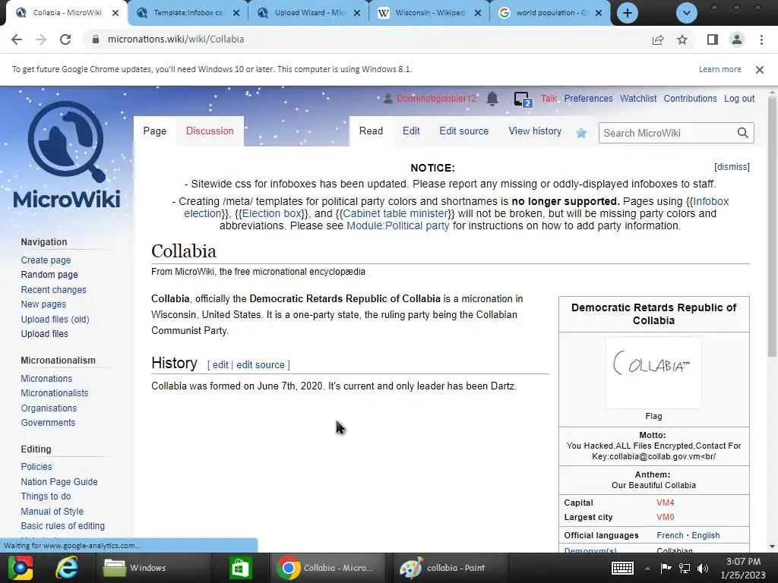Viewport: 778px width, 583px height.
Task: Reload the Collabia page
Action: coord(65,39)
